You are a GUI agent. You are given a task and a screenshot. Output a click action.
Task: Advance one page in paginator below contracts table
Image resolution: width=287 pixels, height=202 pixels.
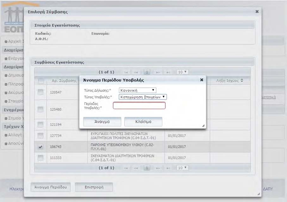(158, 168)
